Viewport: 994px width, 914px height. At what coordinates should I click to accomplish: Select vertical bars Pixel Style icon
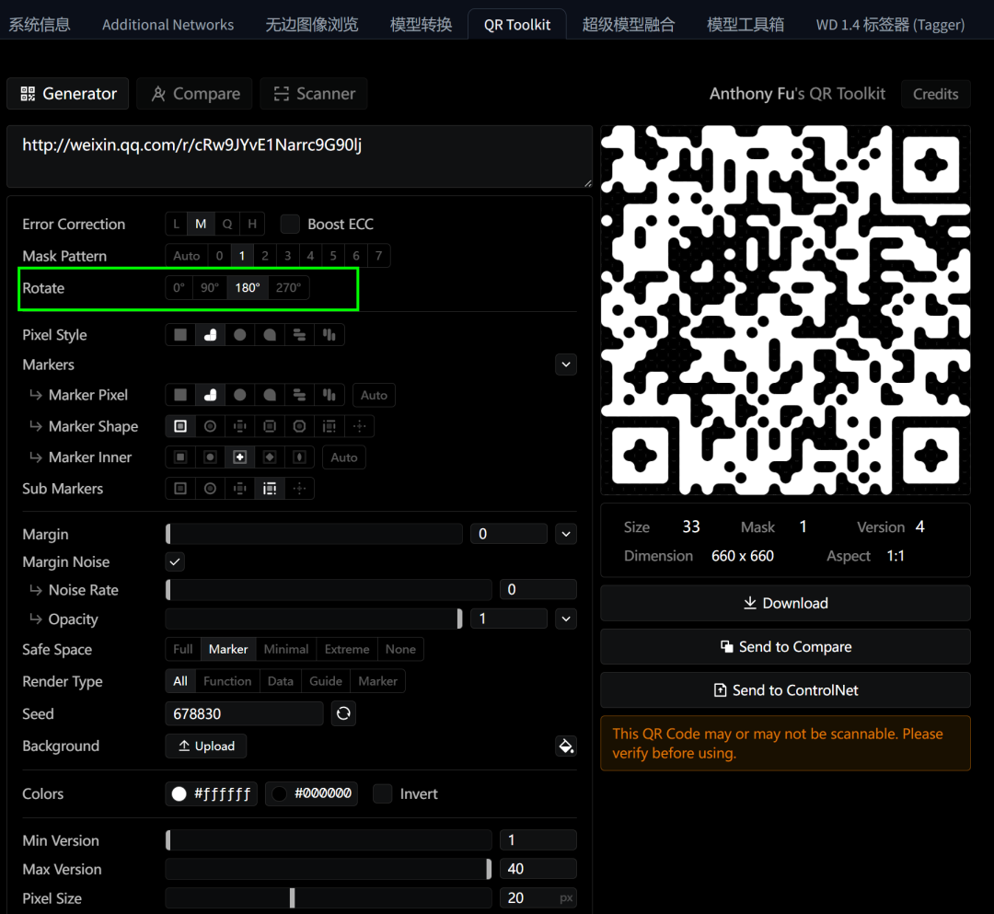[x=329, y=335]
